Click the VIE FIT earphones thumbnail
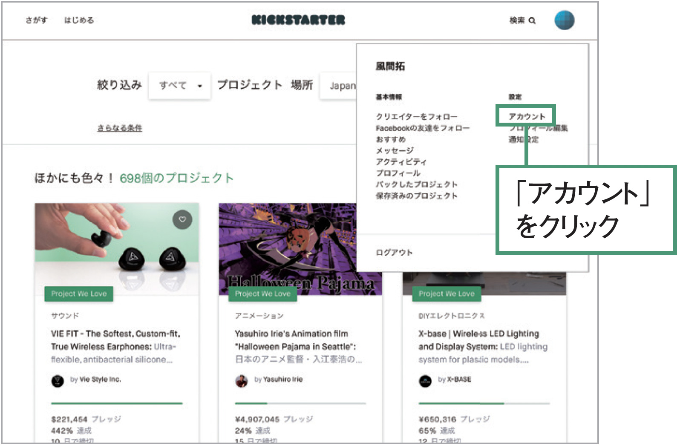This screenshot has height=446, width=680. (117, 249)
